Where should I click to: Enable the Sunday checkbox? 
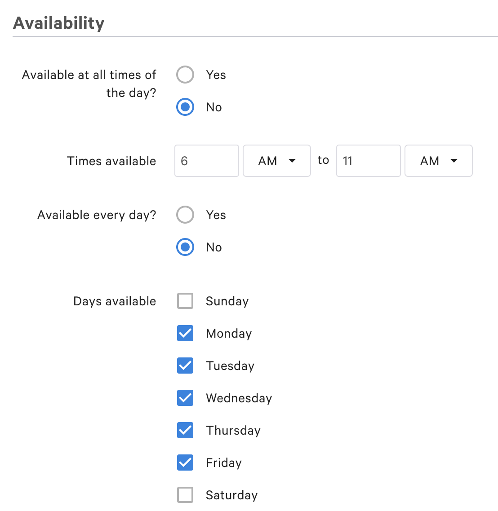185,301
